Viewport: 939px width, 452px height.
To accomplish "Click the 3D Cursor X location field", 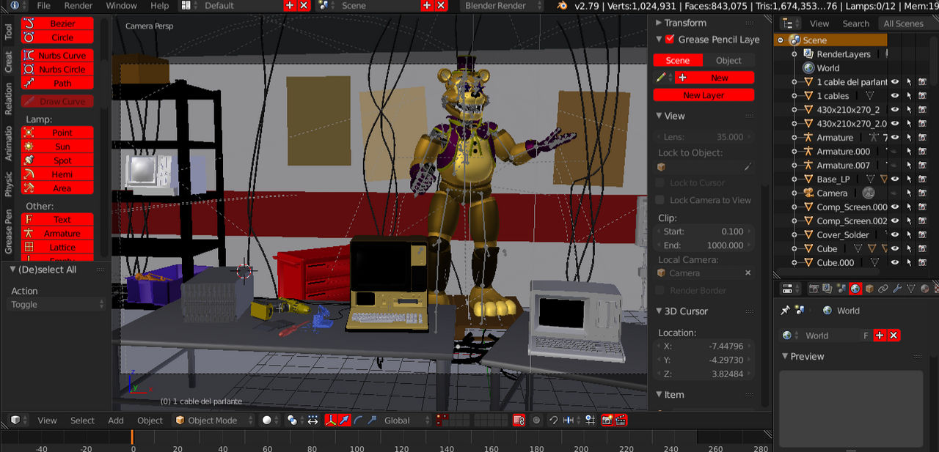I will click(x=704, y=347).
